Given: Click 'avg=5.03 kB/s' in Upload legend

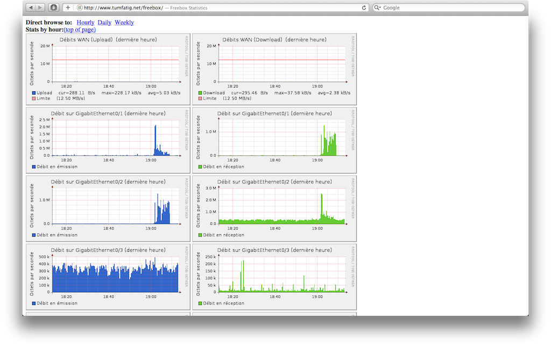Looking at the screenshot, I should [x=164, y=93].
